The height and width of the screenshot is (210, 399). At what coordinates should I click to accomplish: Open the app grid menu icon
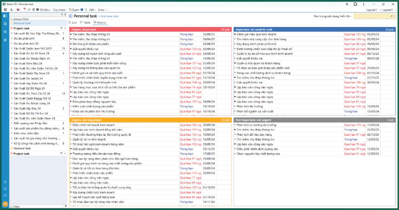[x=5, y=10]
